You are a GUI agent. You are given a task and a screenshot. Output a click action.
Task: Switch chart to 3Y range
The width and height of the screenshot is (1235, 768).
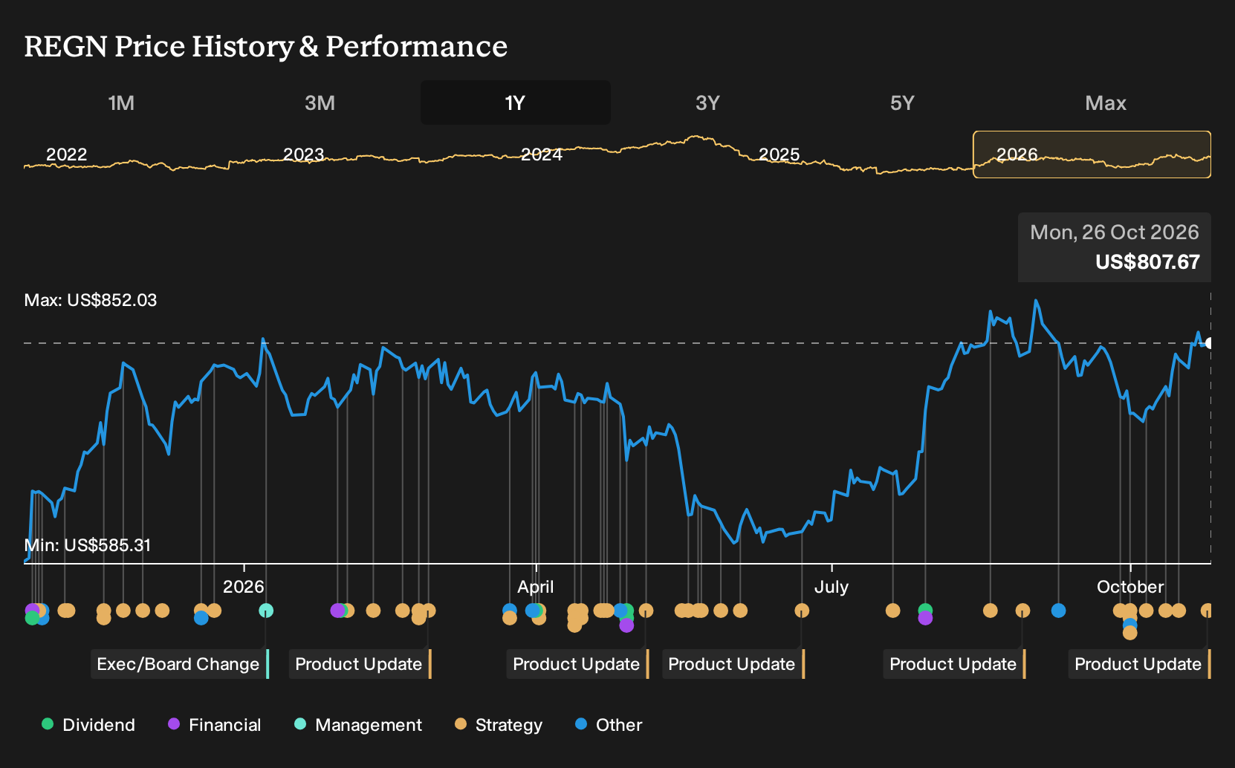(x=707, y=102)
